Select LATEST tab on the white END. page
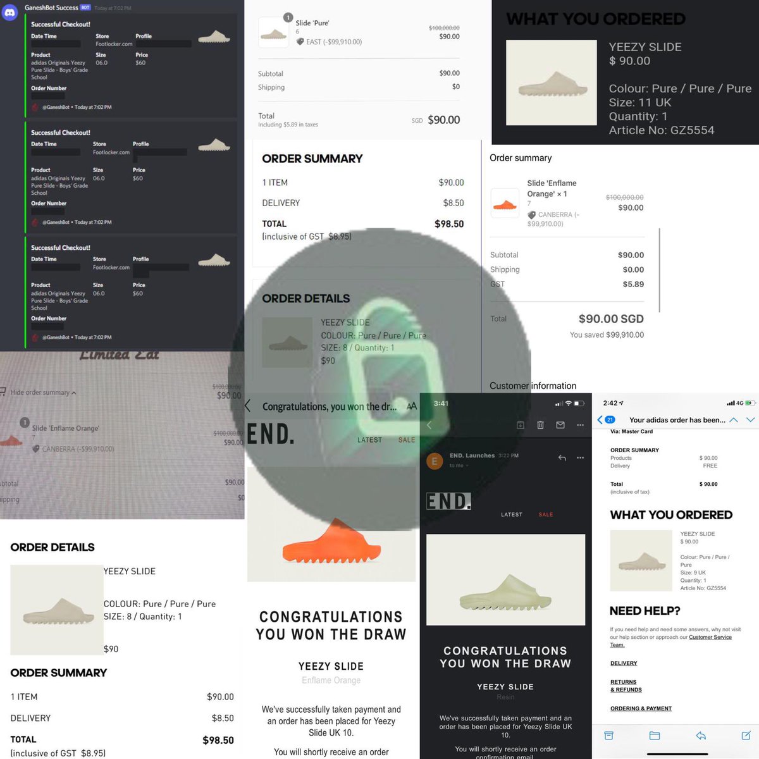The width and height of the screenshot is (759, 759). tap(369, 440)
